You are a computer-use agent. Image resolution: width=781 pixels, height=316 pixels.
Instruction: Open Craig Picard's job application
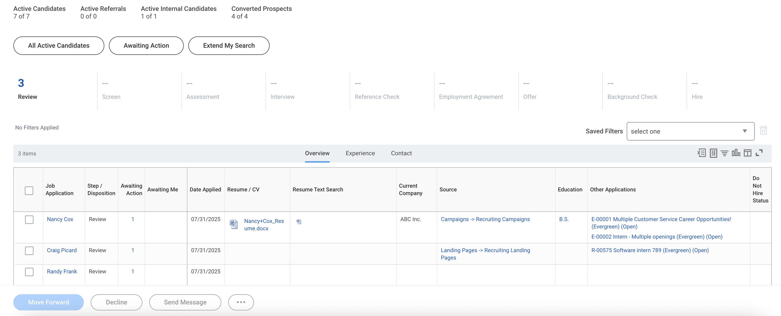(62, 250)
